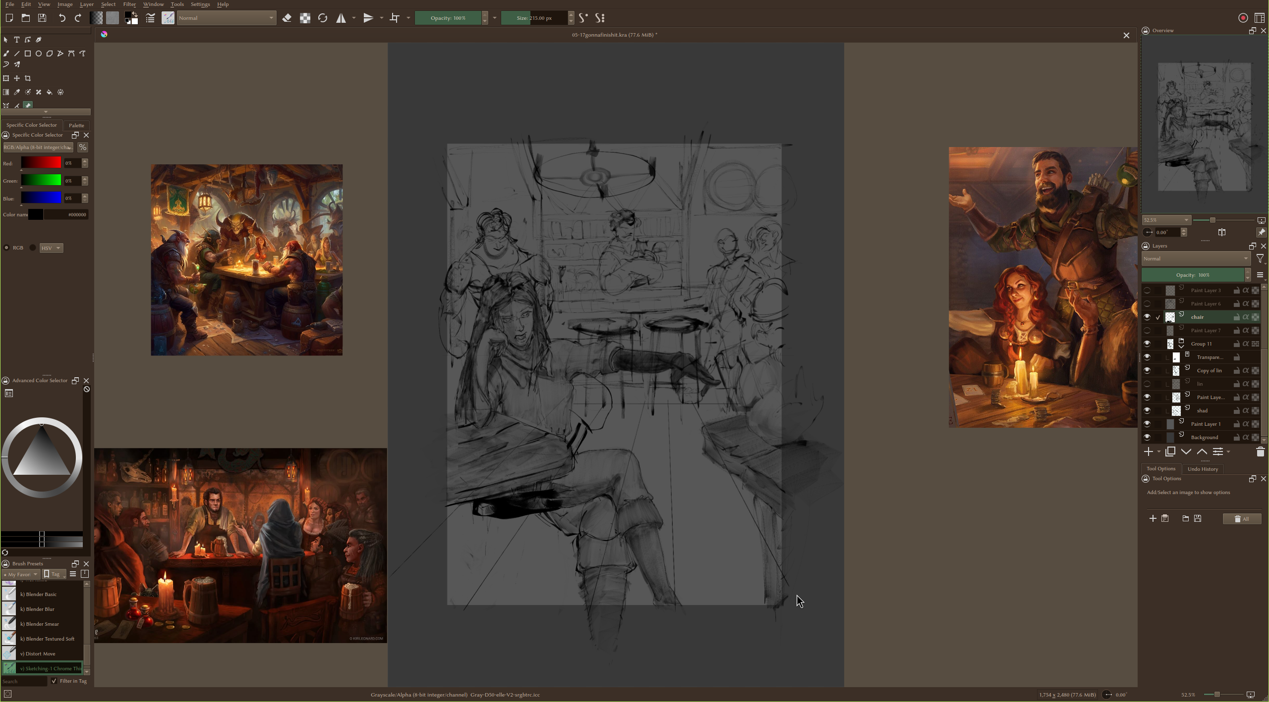The width and height of the screenshot is (1269, 702).
Task: Switch to the Palette tab
Action: click(76, 125)
